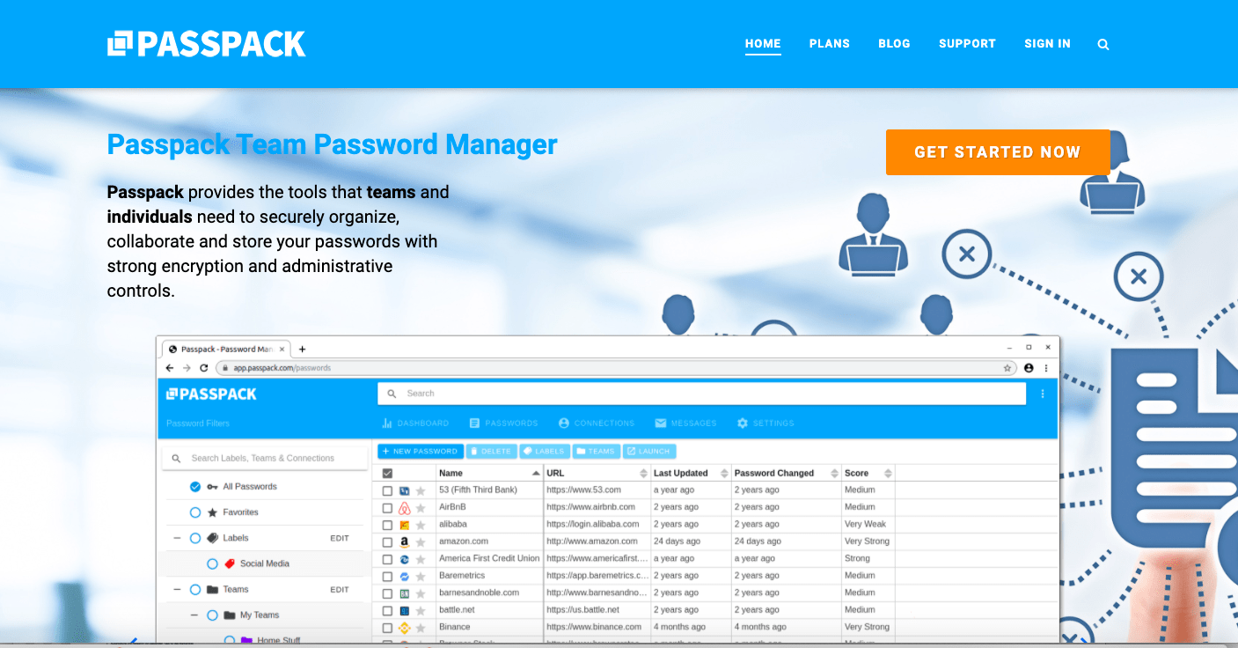Check the AirBnB row checkbox

pos(387,508)
